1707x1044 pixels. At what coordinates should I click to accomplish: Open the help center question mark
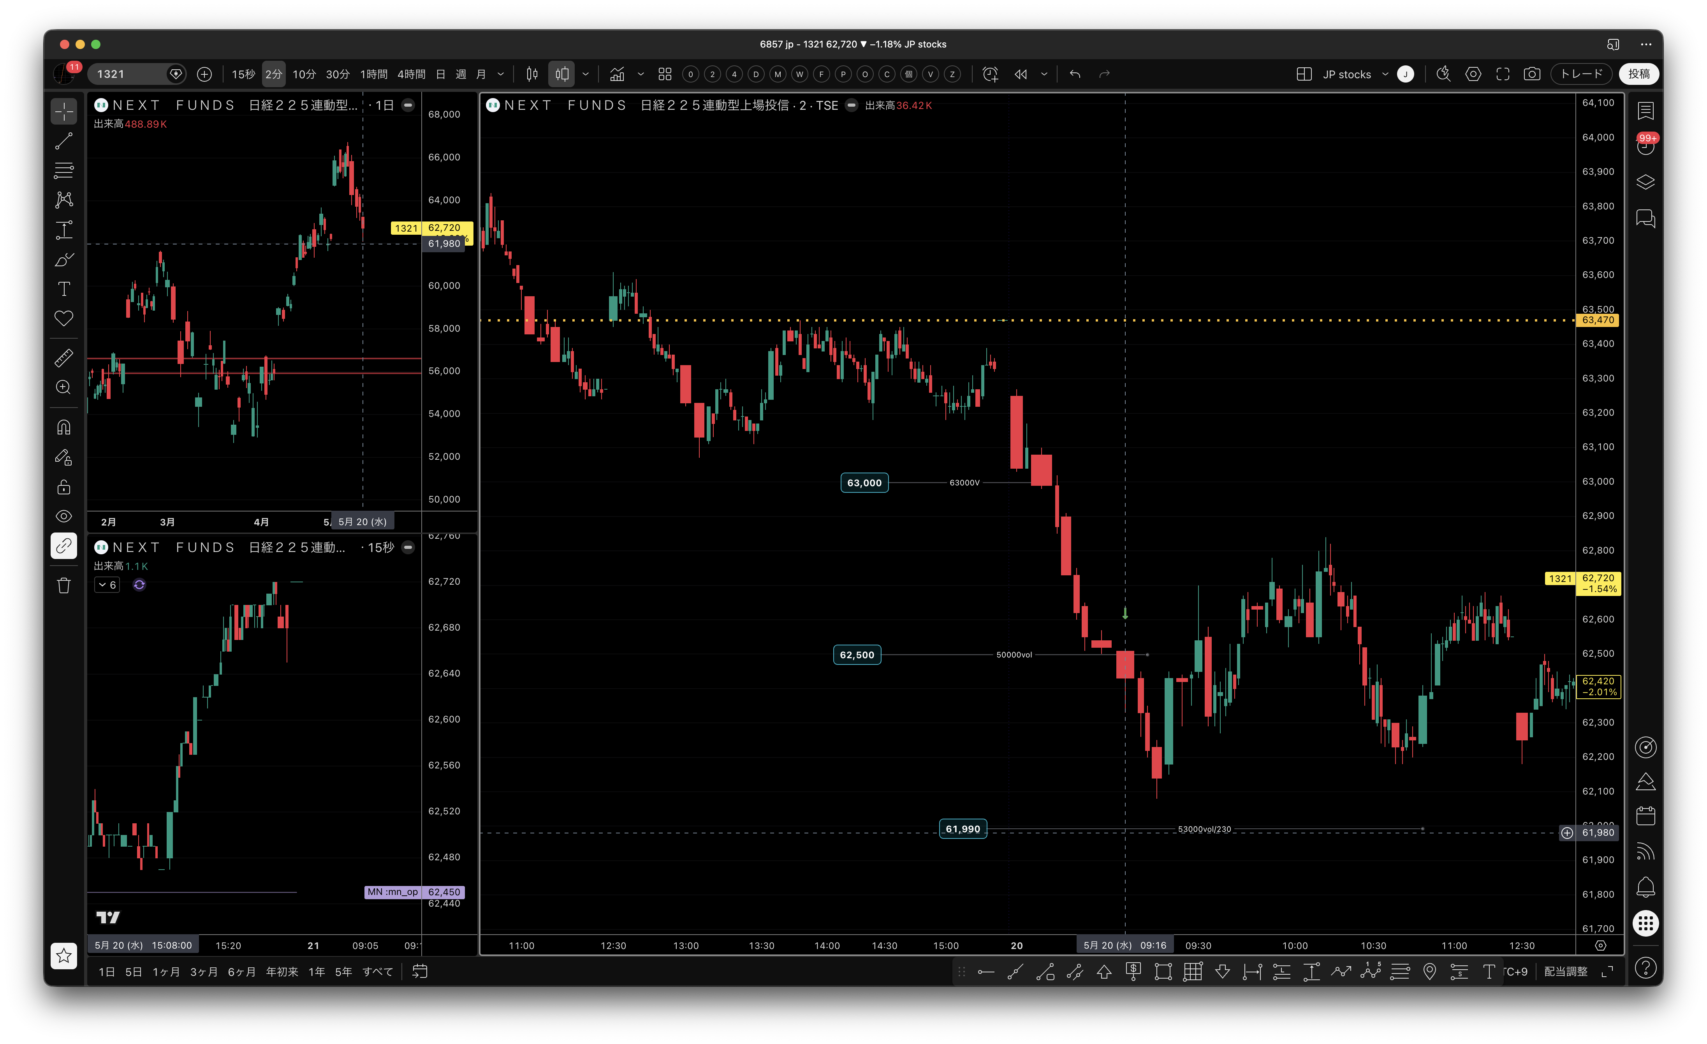pyautogui.click(x=1646, y=968)
